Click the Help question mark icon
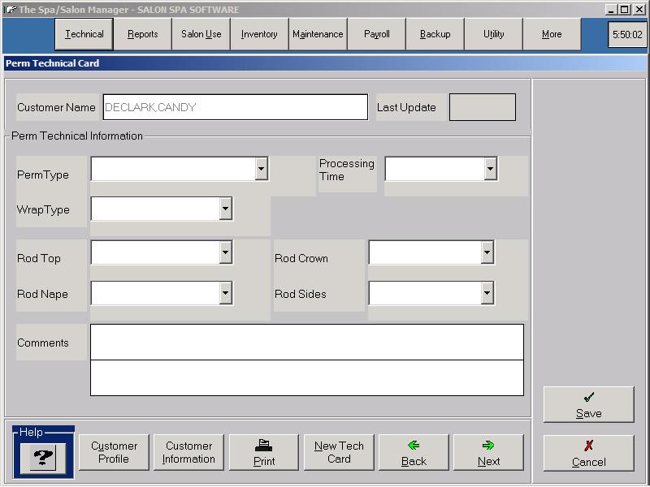650x487 pixels. [x=43, y=457]
